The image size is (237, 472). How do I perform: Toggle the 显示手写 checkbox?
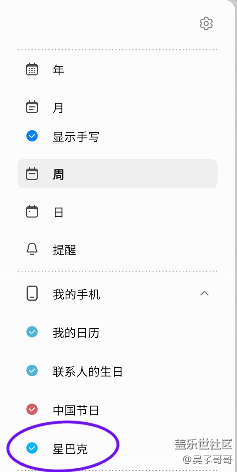coord(32,136)
